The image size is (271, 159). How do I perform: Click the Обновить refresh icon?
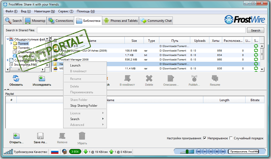tap(16, 78)
